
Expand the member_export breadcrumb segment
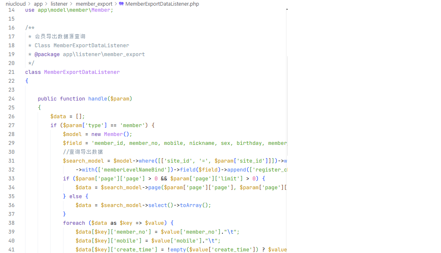pyautogui.click(x=94, y=4)
